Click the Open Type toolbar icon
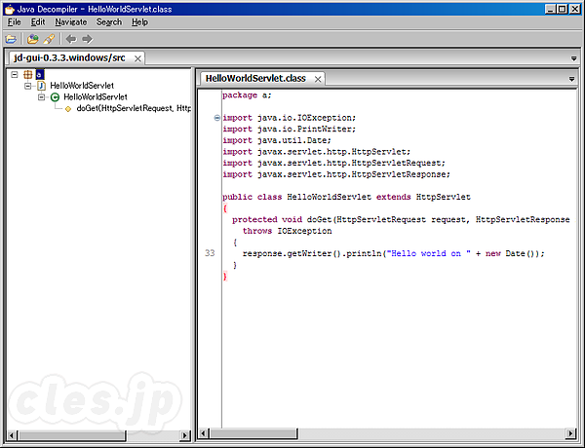This screenshot has width=585, height=448. (32, 39)
